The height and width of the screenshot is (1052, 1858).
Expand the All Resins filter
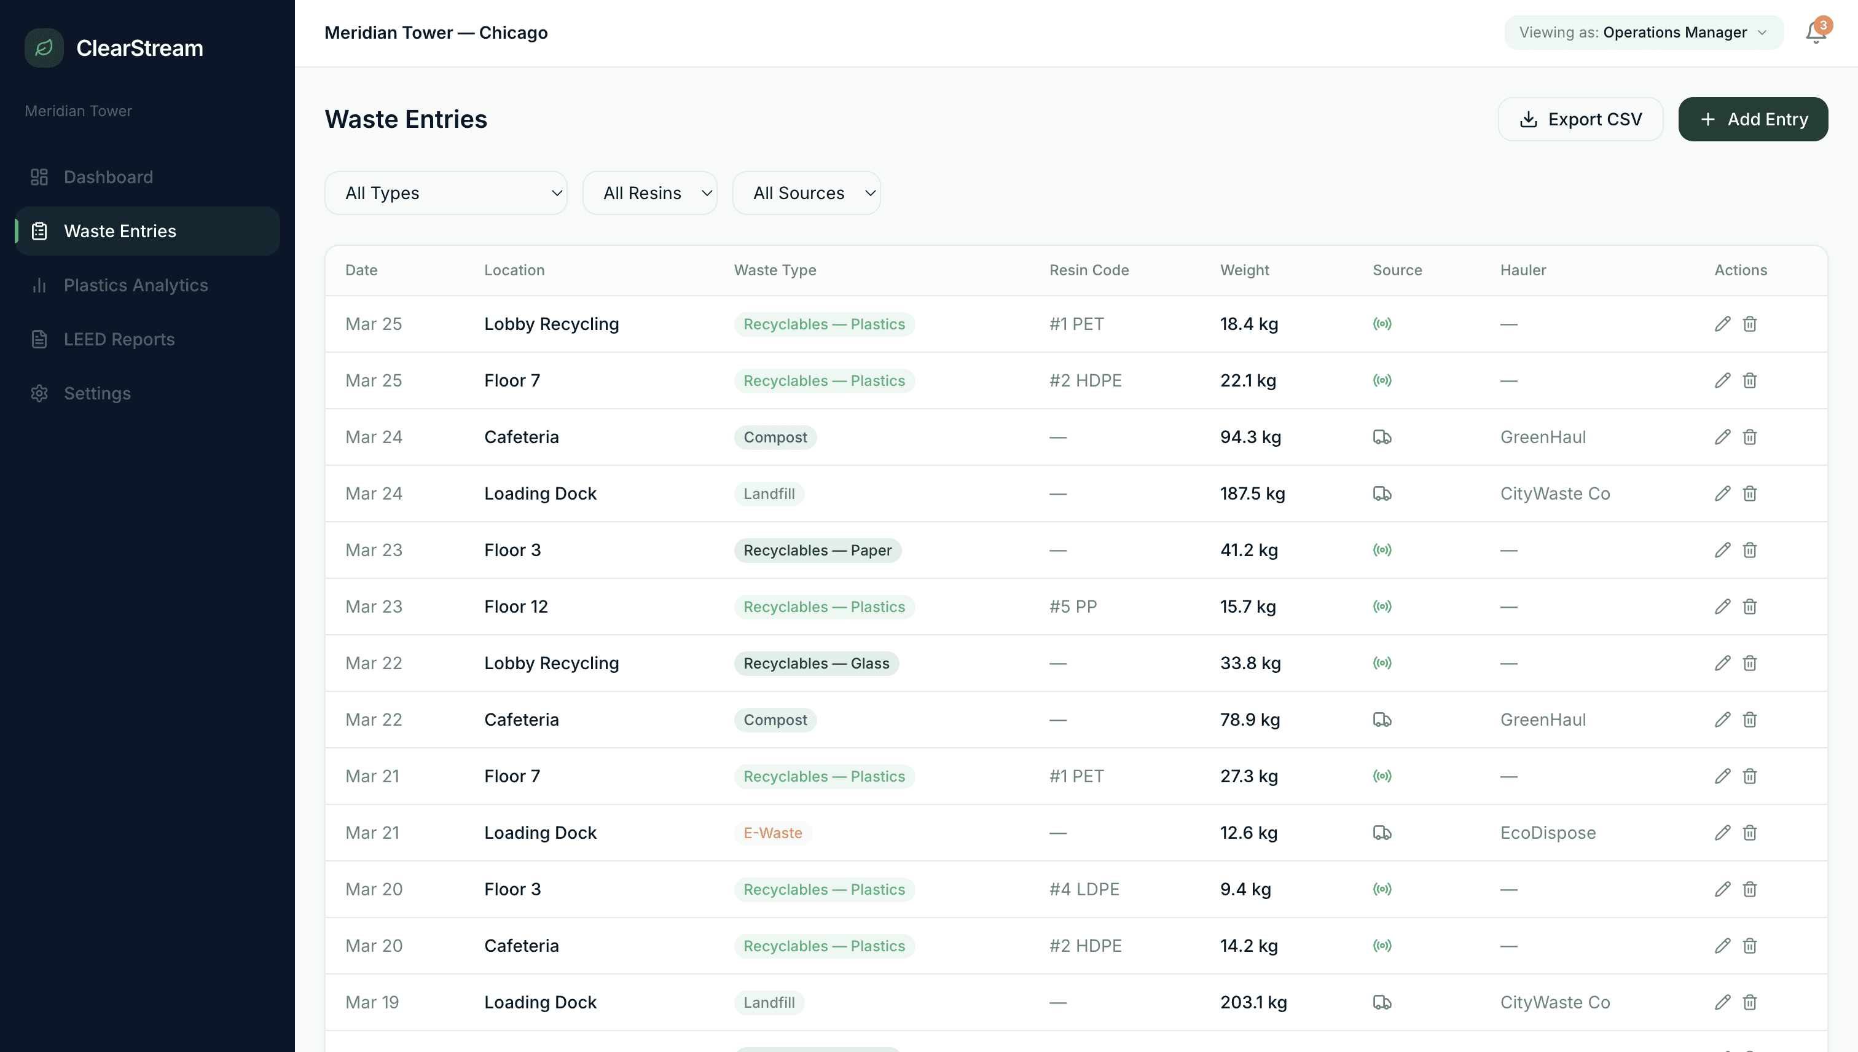click(649, 193)
